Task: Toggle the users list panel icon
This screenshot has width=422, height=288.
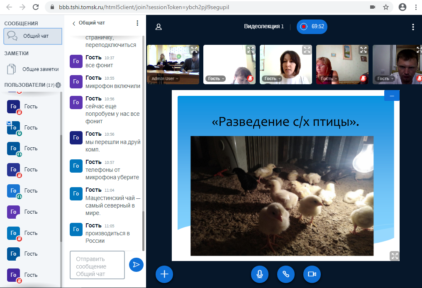Action: point(158,27)
